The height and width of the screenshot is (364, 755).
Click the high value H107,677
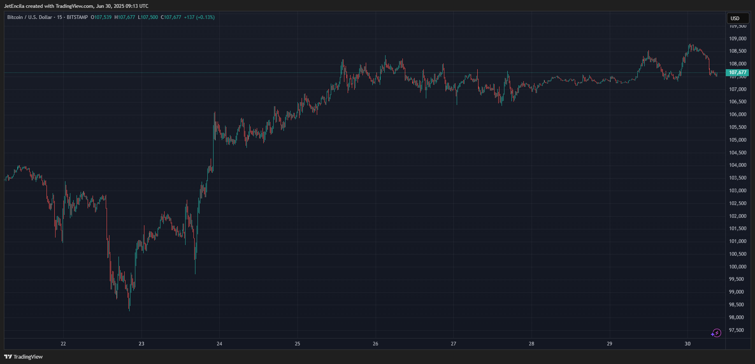click(125, 17)
